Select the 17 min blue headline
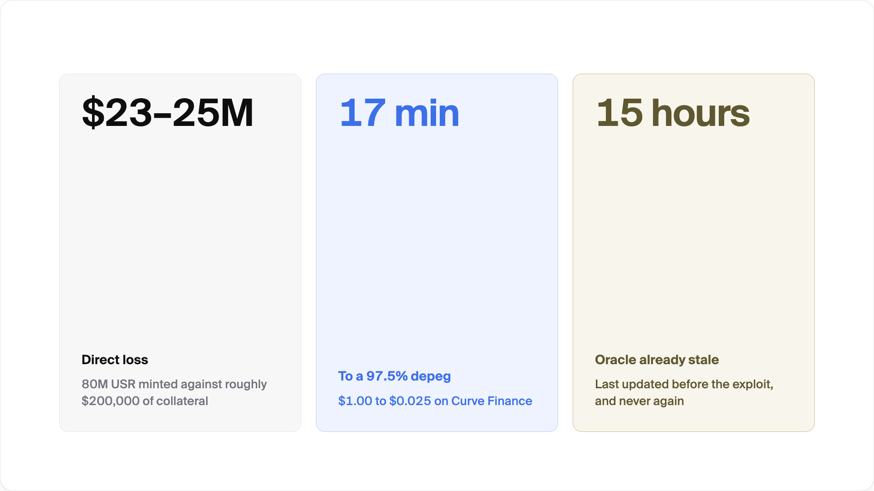The image size is (874, 491). 399,112
